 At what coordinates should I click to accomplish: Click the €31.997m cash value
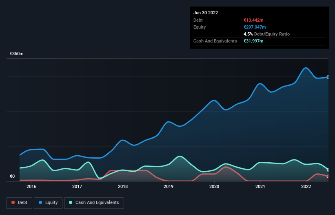[253, 41]
